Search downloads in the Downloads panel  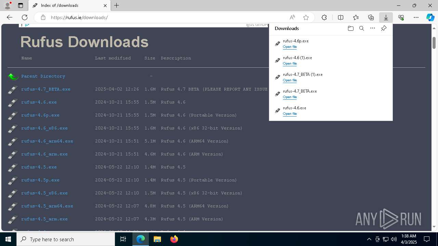pyautogui.click(x=361, y=28)
